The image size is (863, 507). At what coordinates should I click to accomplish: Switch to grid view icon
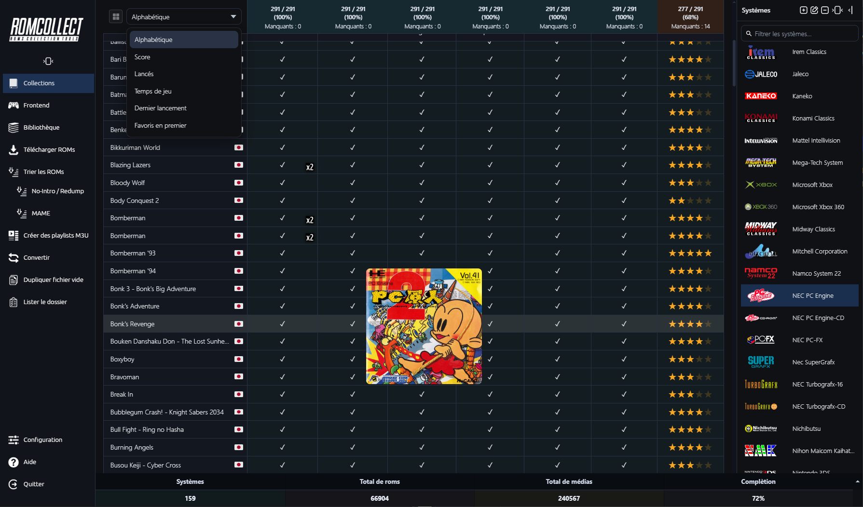tap(116, 17)
